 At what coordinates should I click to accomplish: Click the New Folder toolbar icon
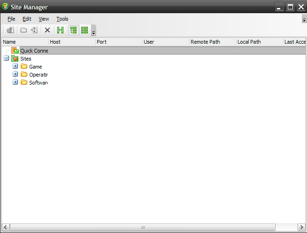pyautogui.click(x=23, y=30)
